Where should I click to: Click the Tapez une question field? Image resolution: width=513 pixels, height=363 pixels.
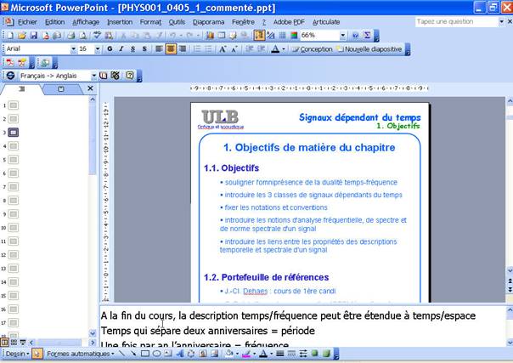(457, 21)
